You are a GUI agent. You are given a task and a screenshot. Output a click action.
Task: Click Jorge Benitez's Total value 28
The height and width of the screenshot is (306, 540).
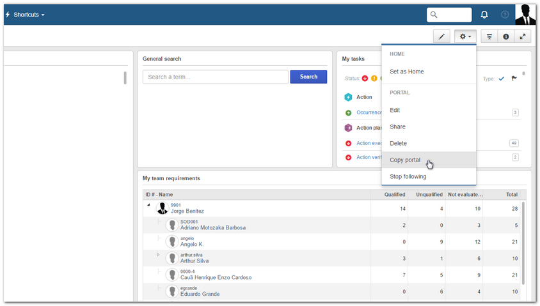coord(514,209)
